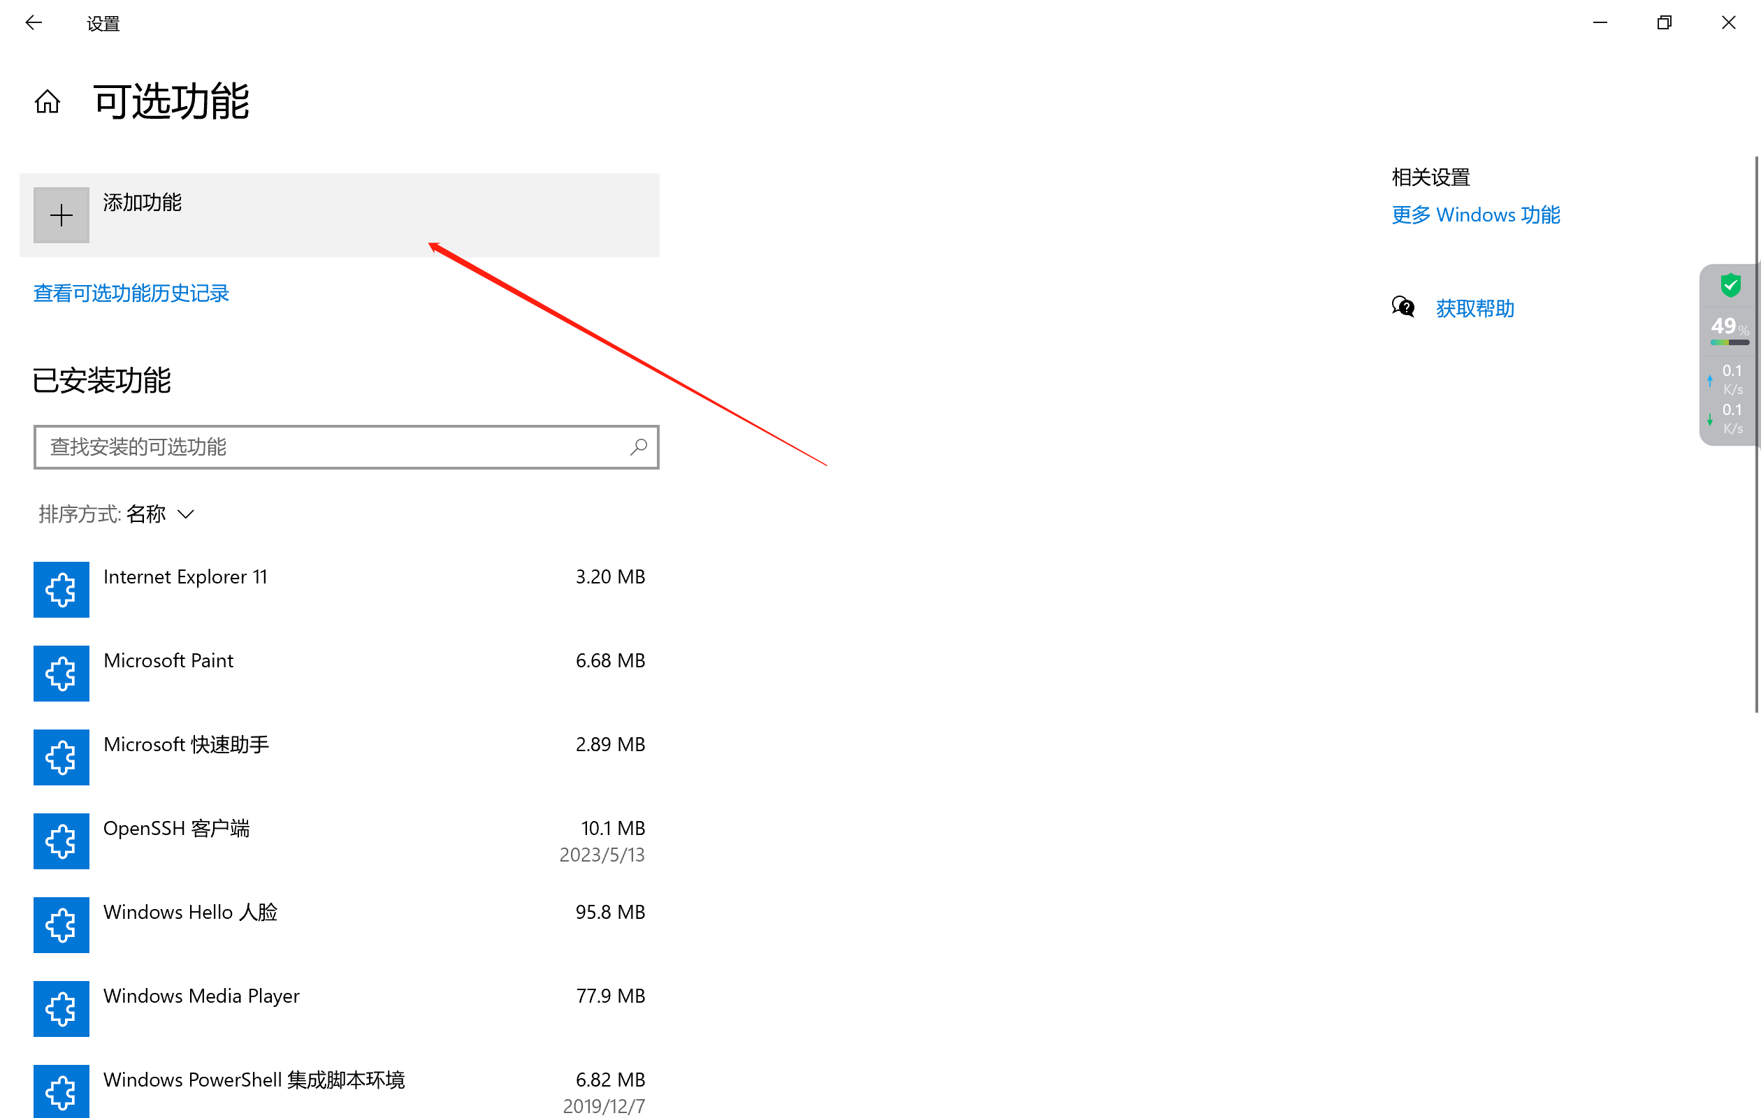Select the Microsoft Paint feature icon
This screenshot has height=1118, width=1761.
(x=61, y=674)
